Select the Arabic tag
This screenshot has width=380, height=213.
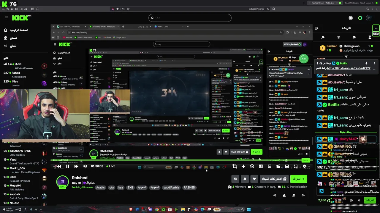click(x=100, y=187)
